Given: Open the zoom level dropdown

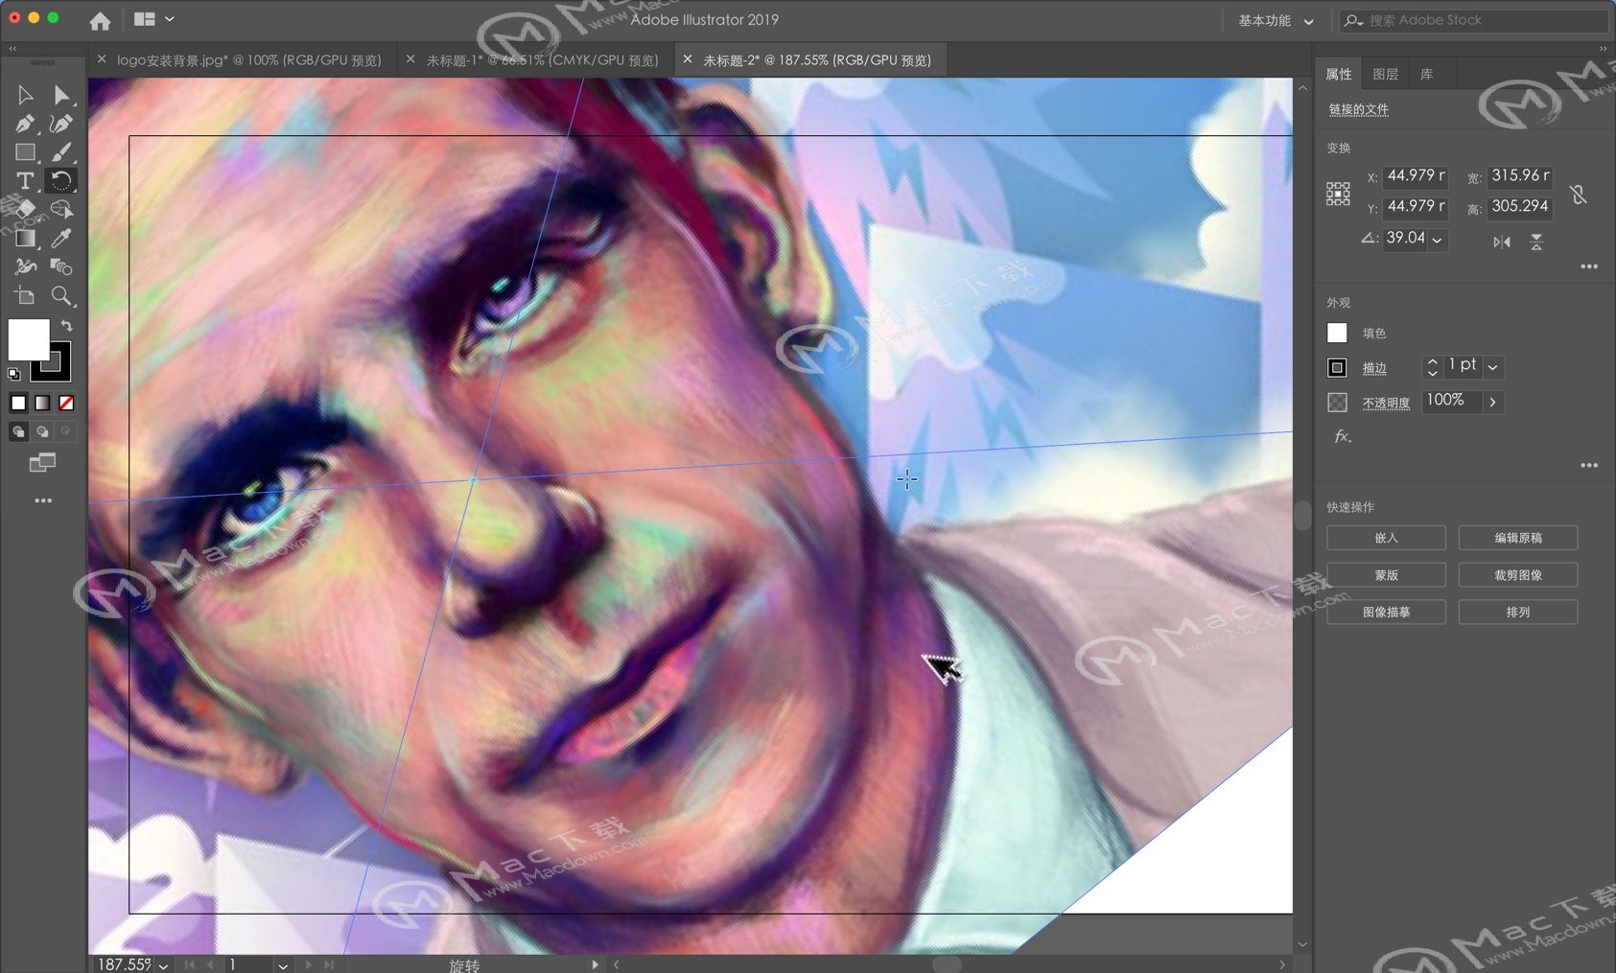Looking at the screenshot, I should coord(164,965).
